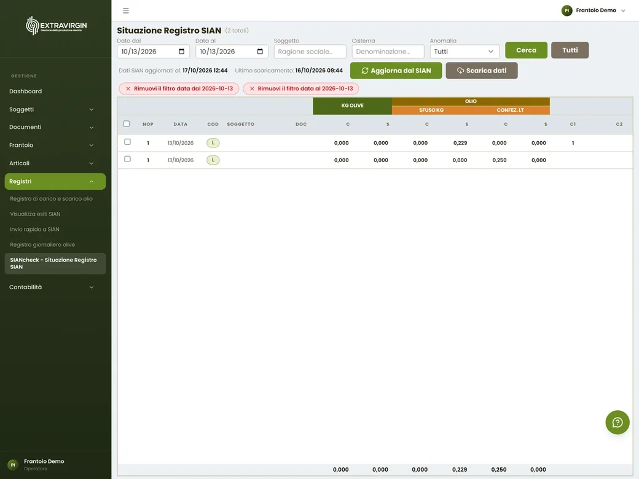
Task: Click the top-right PI user avatar
Action: (566, 10)
